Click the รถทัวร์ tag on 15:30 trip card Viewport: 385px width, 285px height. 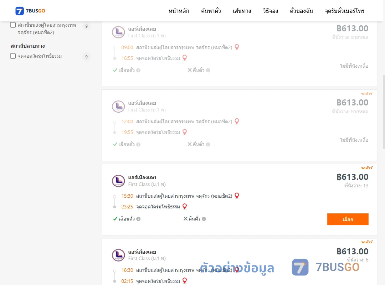[x=366, y=168]
